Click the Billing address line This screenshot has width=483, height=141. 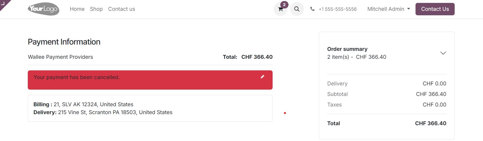83,104
